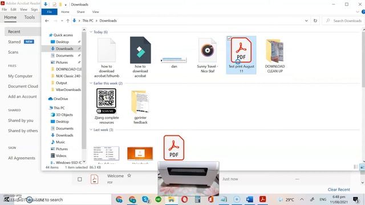Open My Computer in the Acrobat sidebar
365x205 pixels.
[x=21, y=76]
